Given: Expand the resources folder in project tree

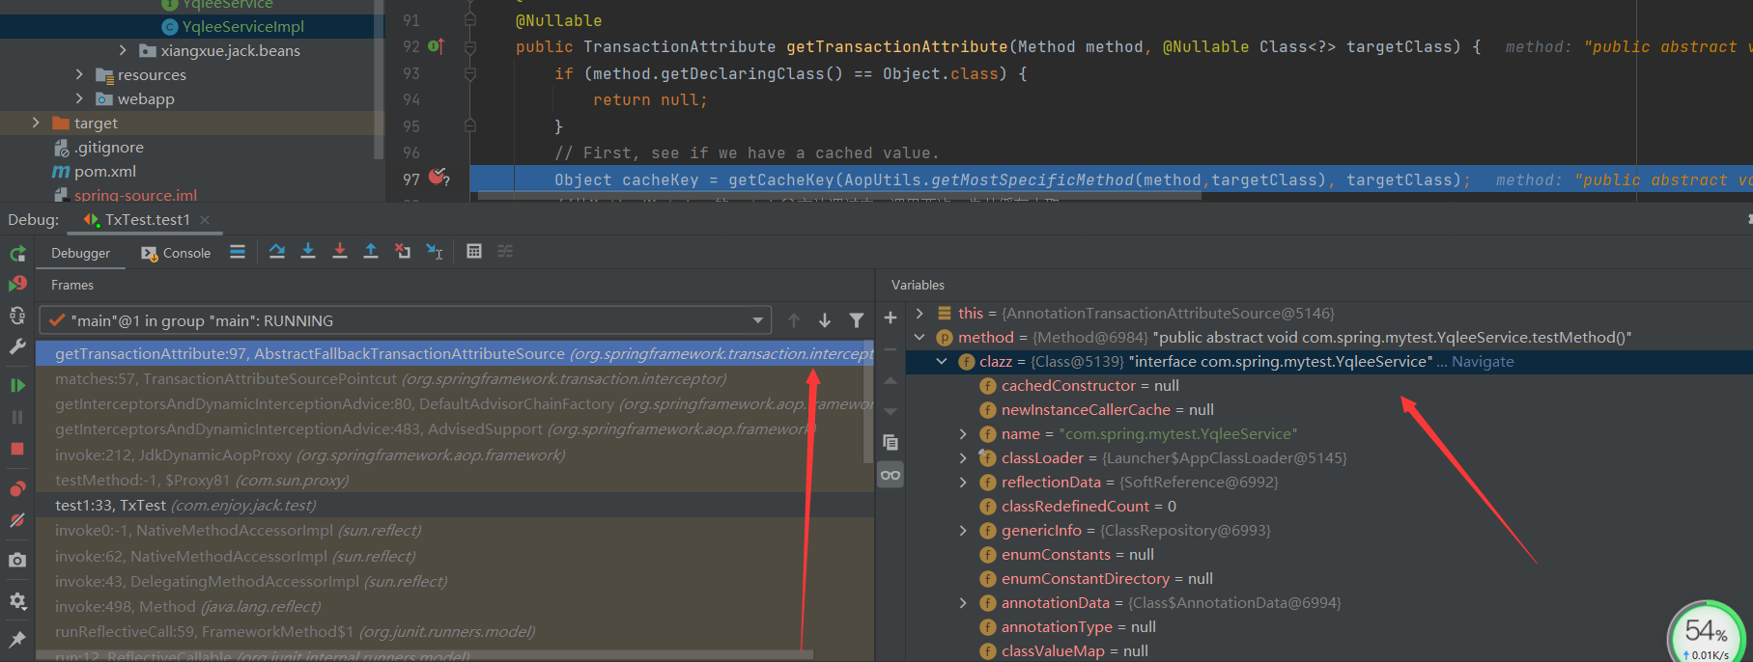Looking at the screenshot, I should point(79,74).
